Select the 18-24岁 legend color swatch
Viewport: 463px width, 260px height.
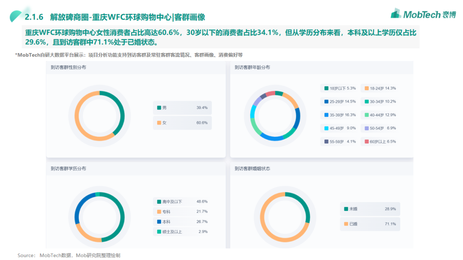coord(367,89)
